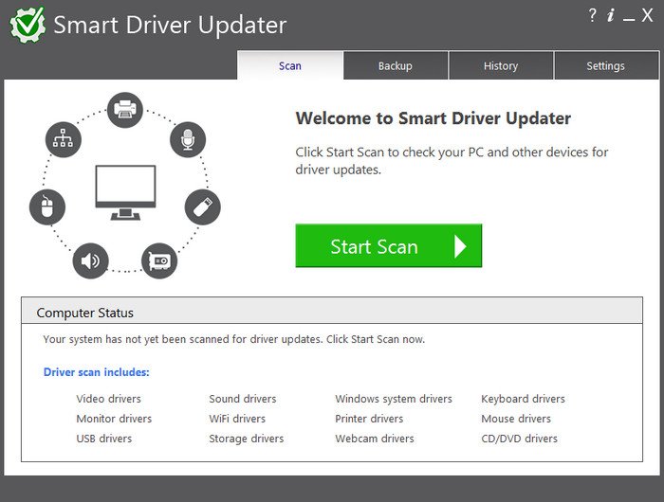
Task: Open help via the question mark icon
Action: click(593, 16)
